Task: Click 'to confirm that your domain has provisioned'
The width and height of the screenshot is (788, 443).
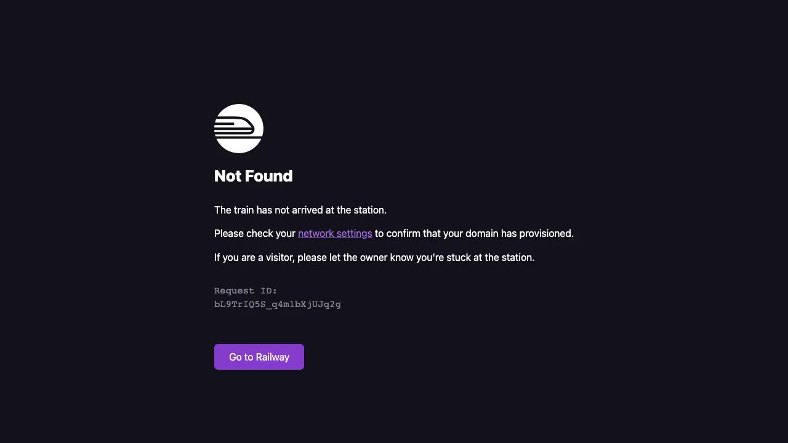Action: (x=474, y=234)
